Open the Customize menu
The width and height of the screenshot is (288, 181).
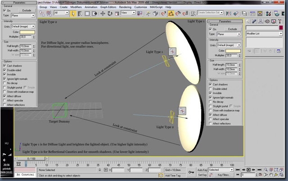pyautogui.click(x=140, y=7)
